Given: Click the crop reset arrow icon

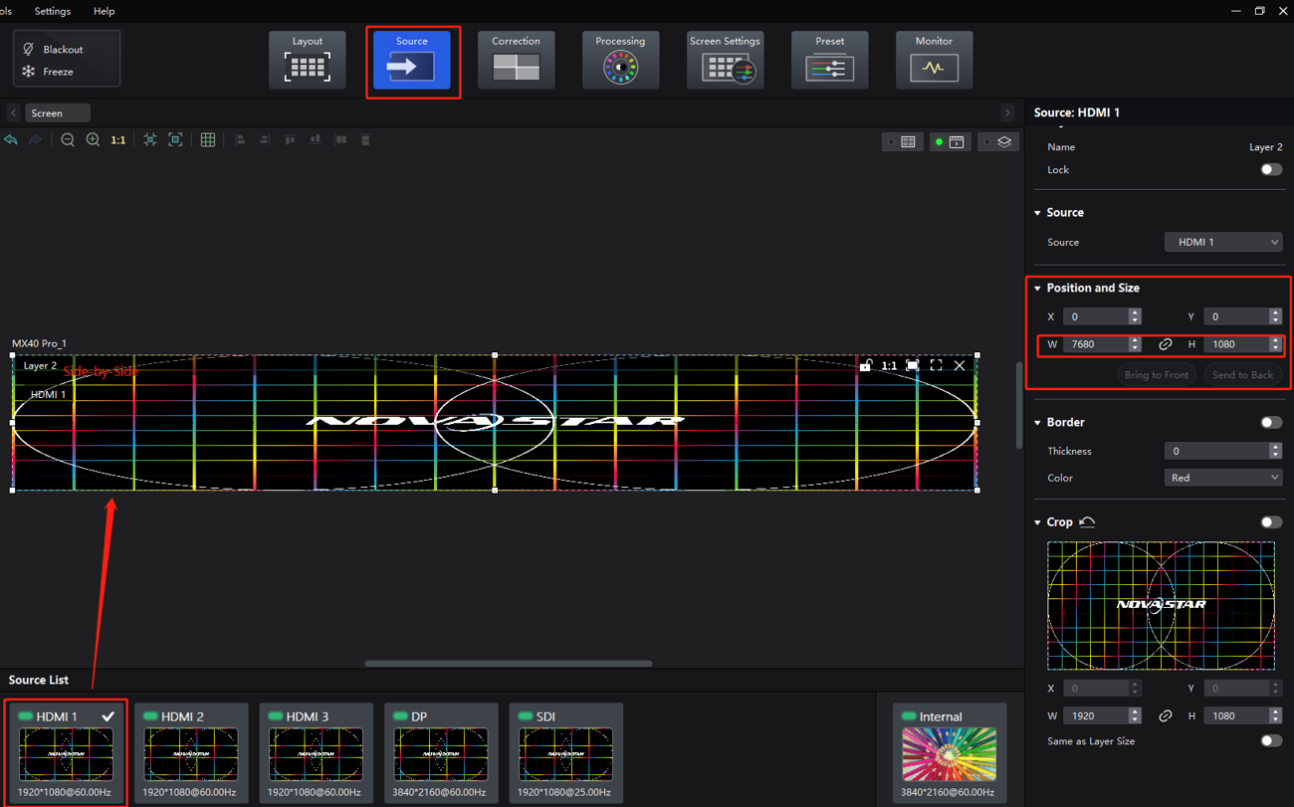Looking at the screenshot, I should (1087, 521).
